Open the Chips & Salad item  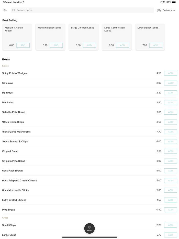tap(10, 151)
